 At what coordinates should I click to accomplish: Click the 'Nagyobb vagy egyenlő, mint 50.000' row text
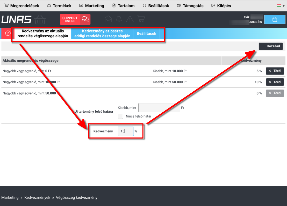(31, 93)
